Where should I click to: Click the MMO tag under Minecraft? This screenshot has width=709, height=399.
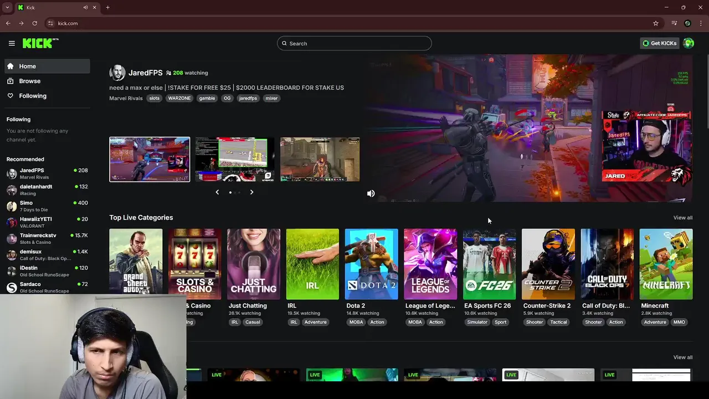pyautogui.click(x=679, y=322)
